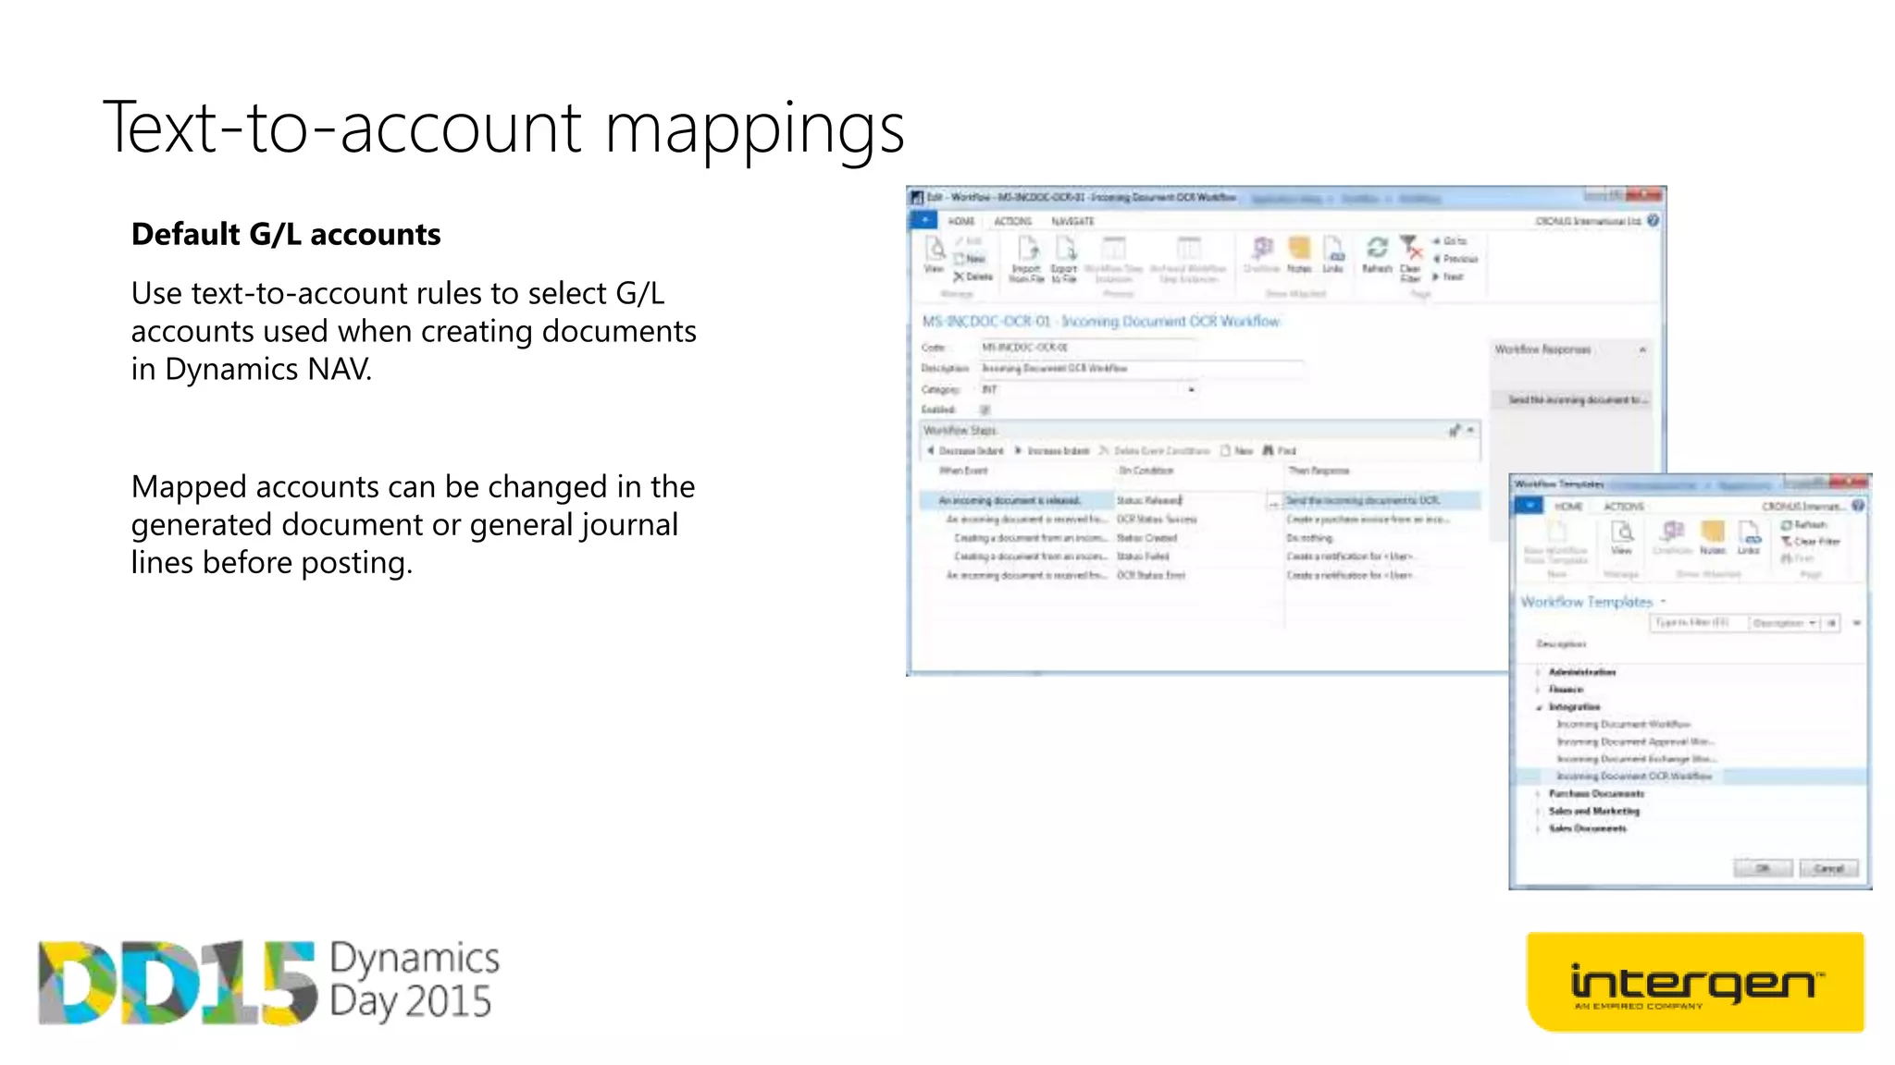Open Notes in the Workflow window ribbon
The width and height of the screenshot is (1895, 1065).
(1299, 255)
